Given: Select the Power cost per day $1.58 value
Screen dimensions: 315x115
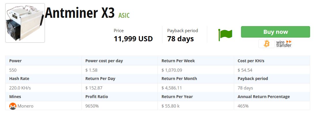Looking at the screenshot, I should (x=92, y=70).
